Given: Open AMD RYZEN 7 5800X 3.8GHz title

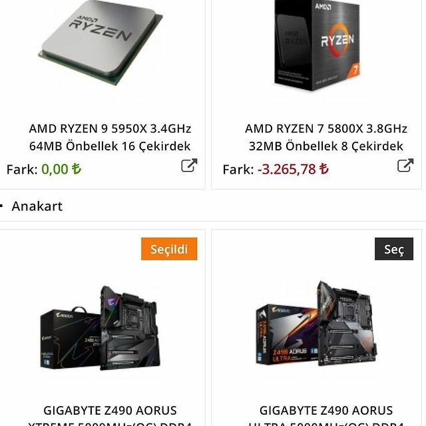Looking at the screenshot, I should (x=326, y=128).
